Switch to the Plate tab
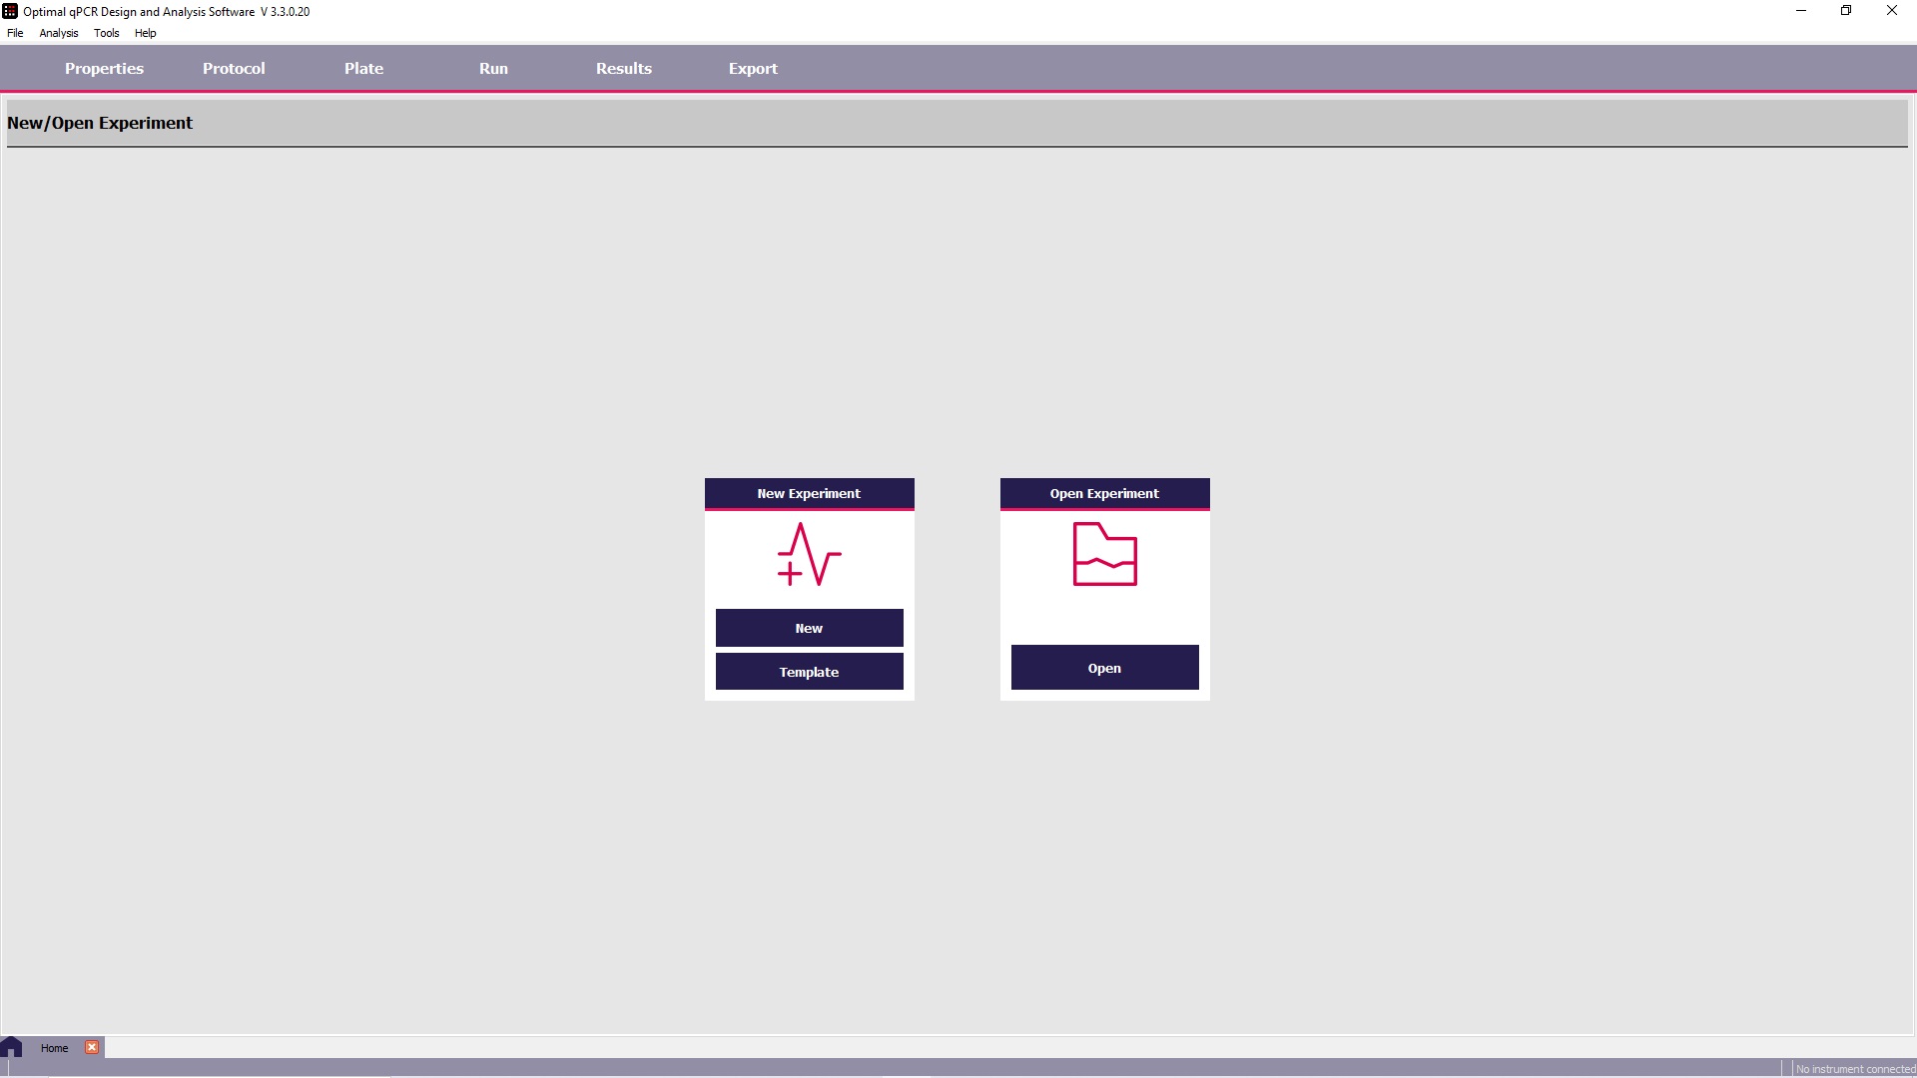Viewport: 1917px width, 1078px height. [x=363, y=68]
